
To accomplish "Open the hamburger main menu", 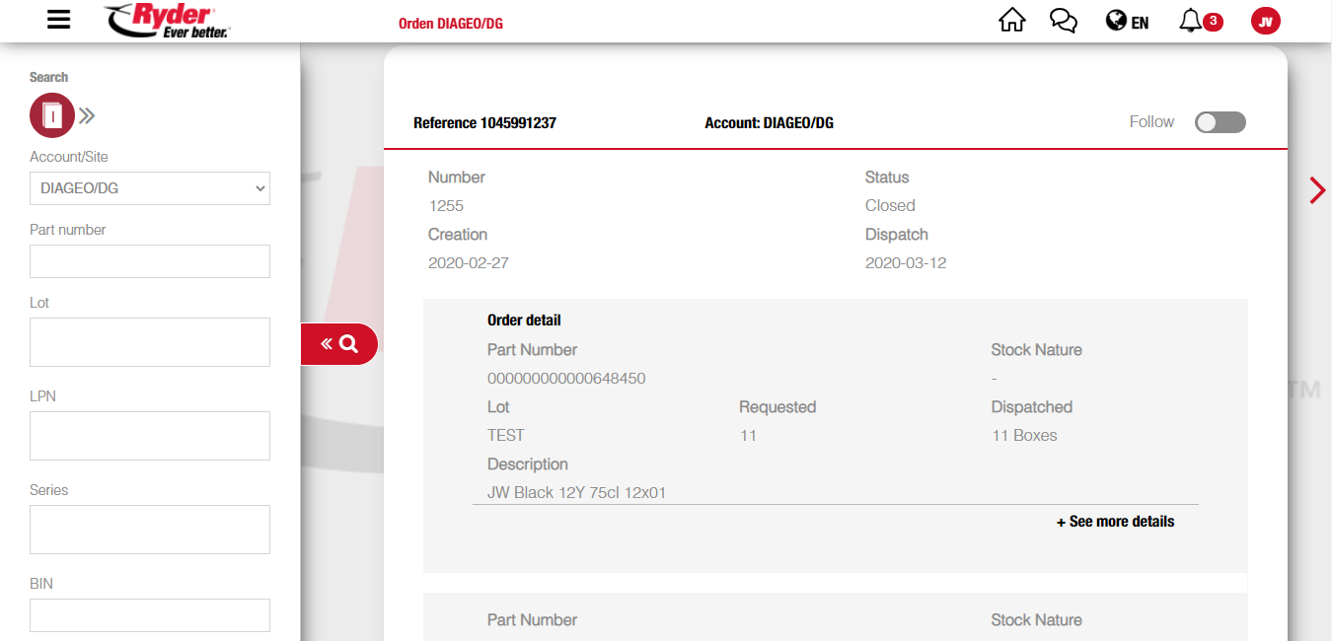I will tap(58, 21).
